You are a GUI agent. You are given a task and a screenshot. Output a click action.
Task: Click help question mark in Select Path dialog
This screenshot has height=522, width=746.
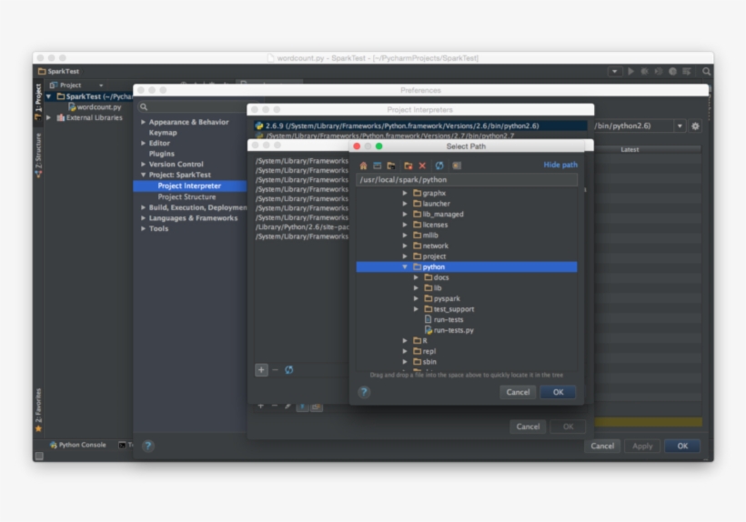pos(364,392)
